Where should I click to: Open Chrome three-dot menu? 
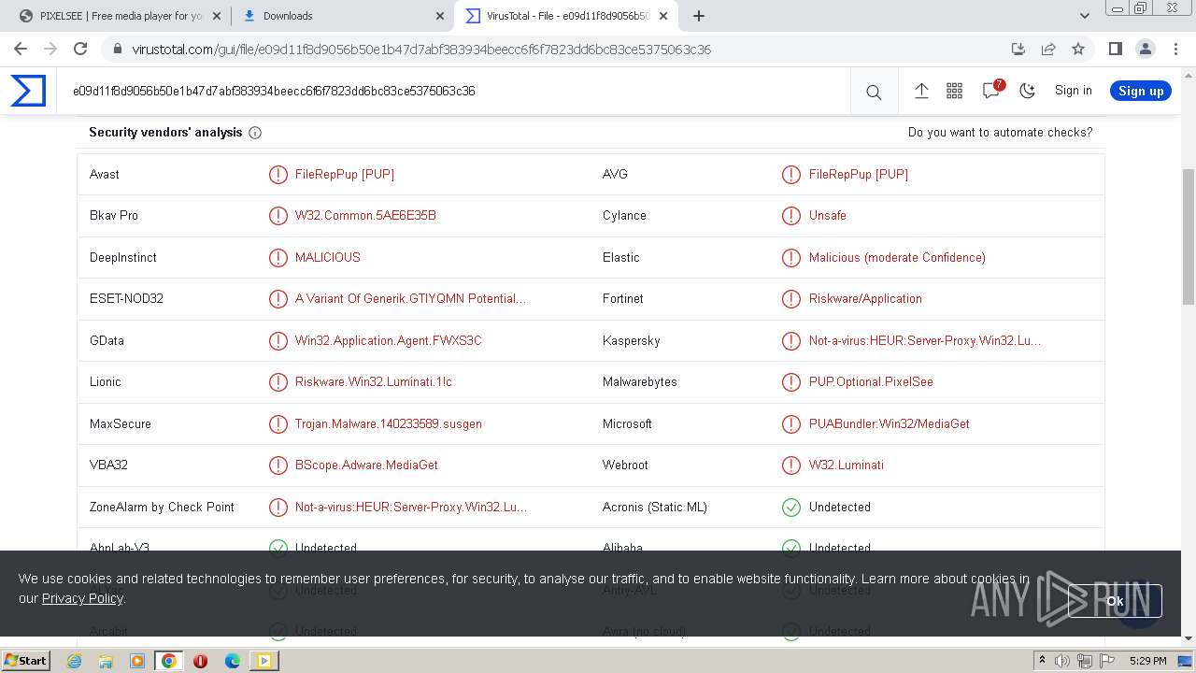pyautogui.click(x=1175, y=49)
